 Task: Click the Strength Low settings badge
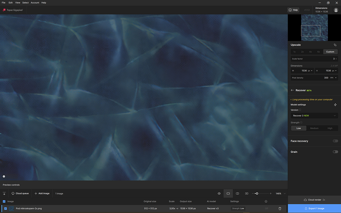coord(238,209)
